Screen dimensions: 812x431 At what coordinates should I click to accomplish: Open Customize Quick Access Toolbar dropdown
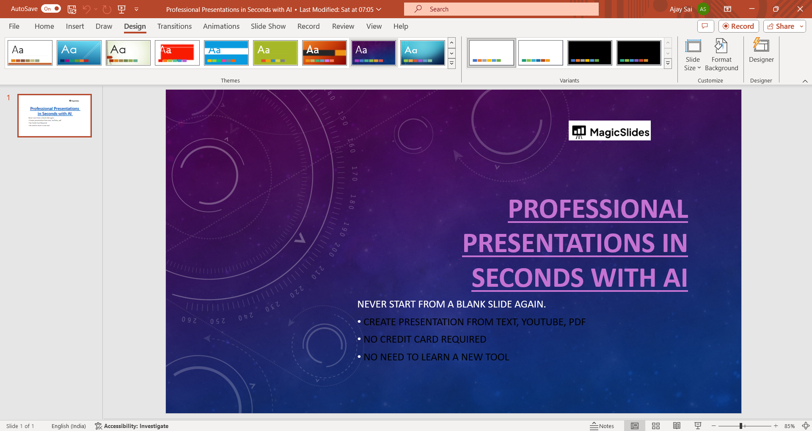click(136, 9)
